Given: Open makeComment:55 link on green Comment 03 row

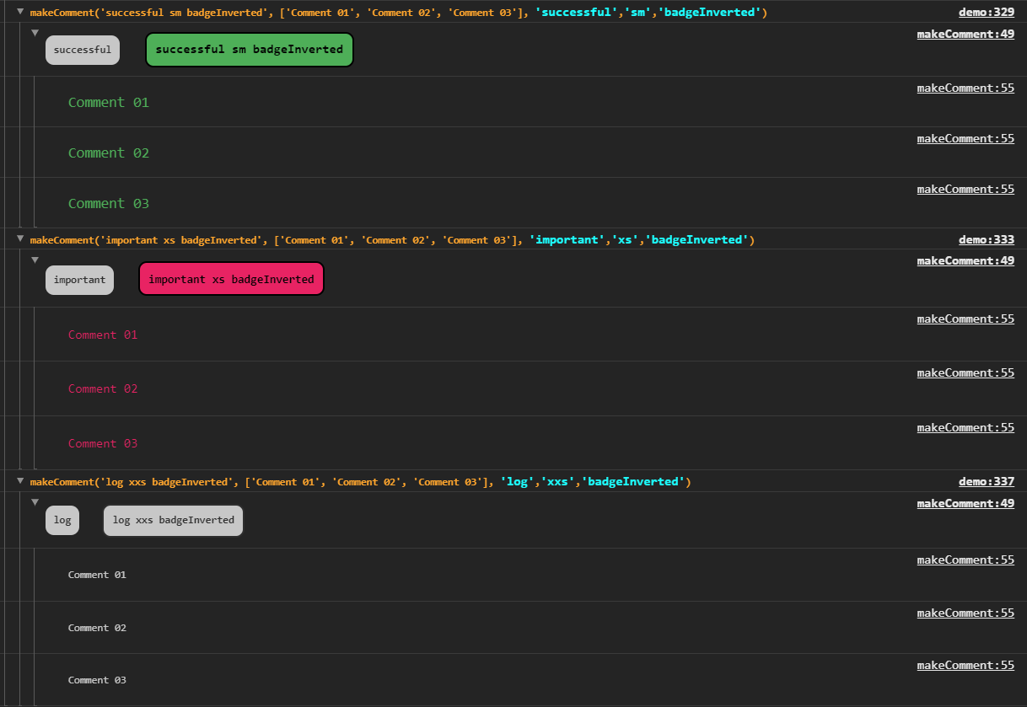Looking at the screenshot, I should tap(965, 189).
